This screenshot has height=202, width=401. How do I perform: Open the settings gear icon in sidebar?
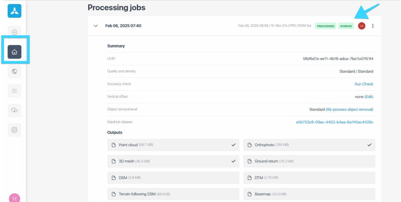tap(14, 130)
